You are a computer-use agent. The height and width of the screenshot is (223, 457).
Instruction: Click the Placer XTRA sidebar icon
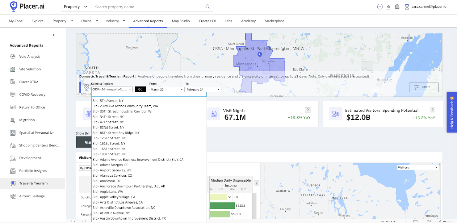[x=13, y=82]
